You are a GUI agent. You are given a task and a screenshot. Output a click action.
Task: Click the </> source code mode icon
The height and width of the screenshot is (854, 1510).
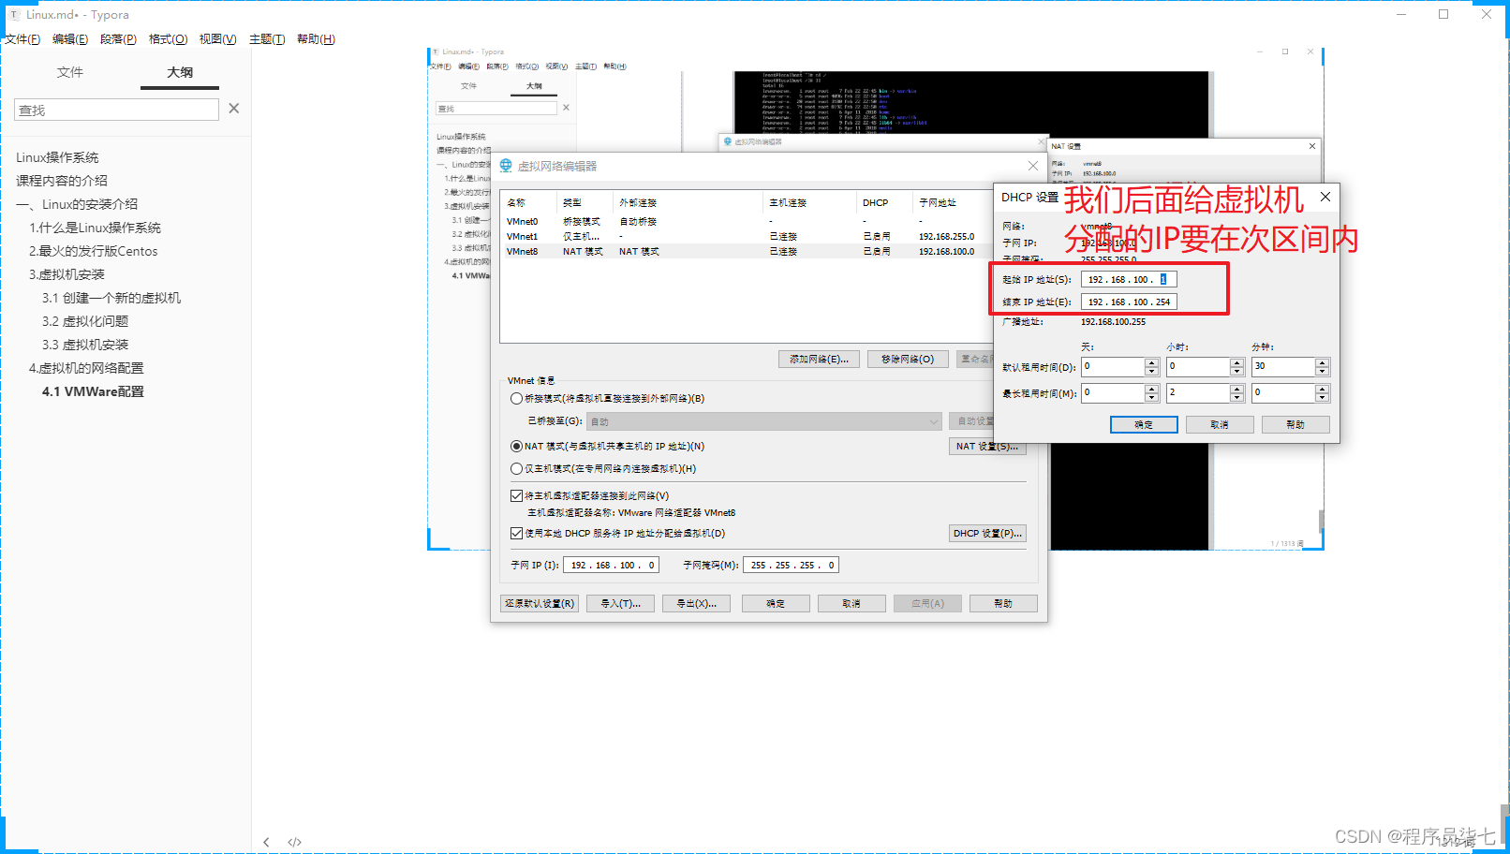point(294,841)
